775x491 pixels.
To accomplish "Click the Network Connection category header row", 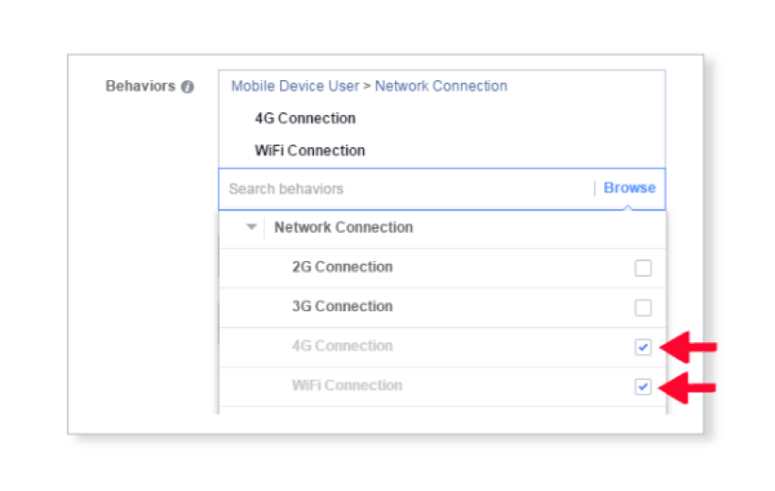I will click(x=343, y=227).
